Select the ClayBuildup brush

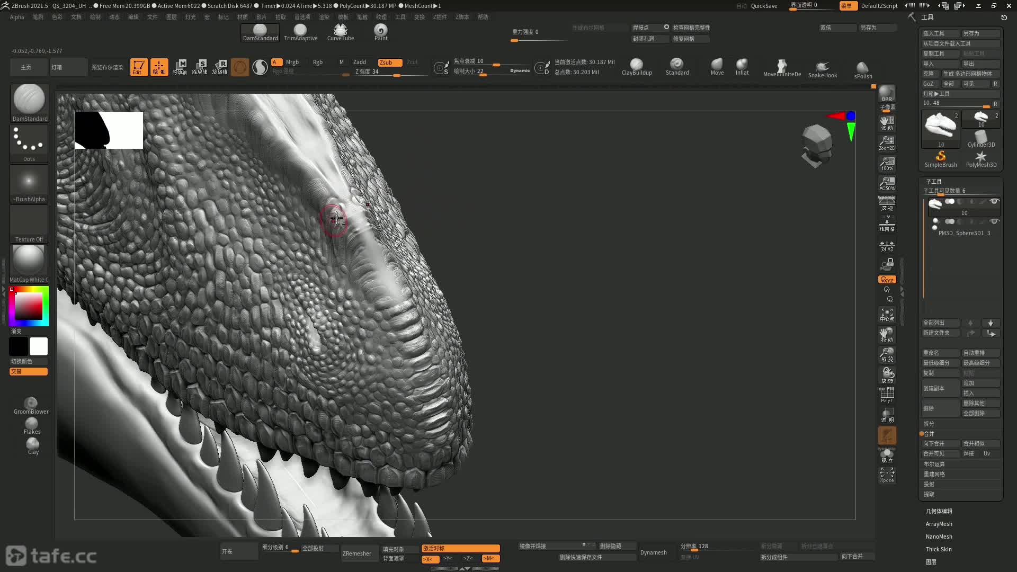pos(637,67)
